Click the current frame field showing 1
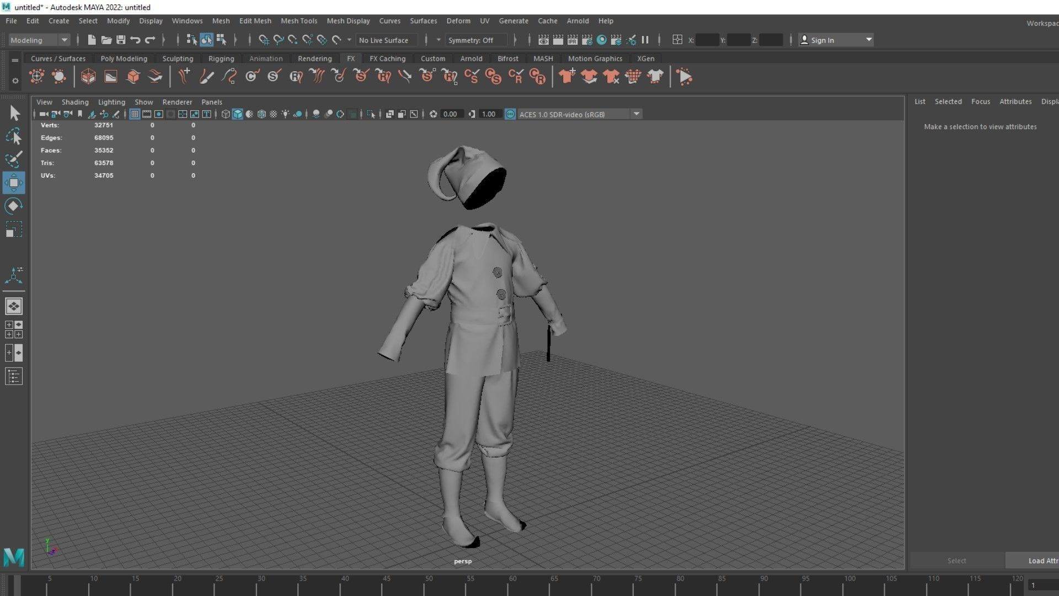1059x596 pixels. 1042,585
